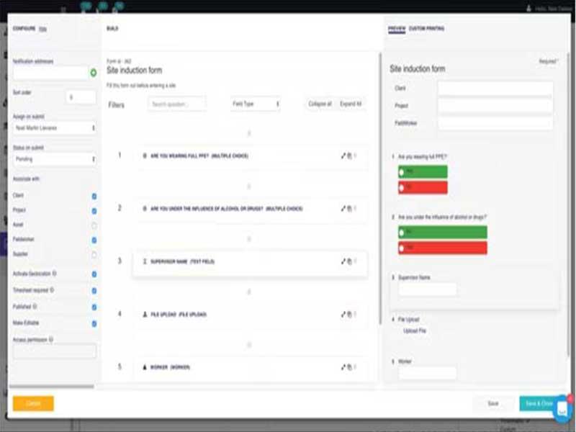Copy the Worker question
Image resolution: width=576 pixels, height=432 pixels.
coord(349,367)
